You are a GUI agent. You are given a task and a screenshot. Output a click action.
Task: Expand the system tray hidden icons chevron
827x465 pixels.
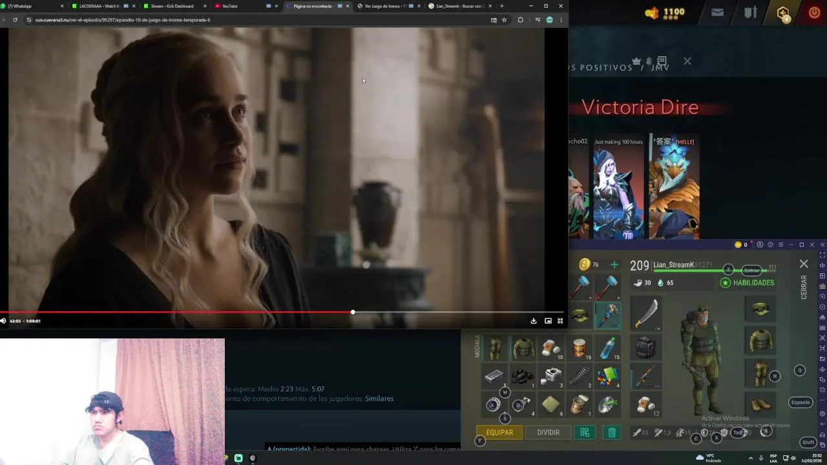pyautogui.click(x=751, y=458)
